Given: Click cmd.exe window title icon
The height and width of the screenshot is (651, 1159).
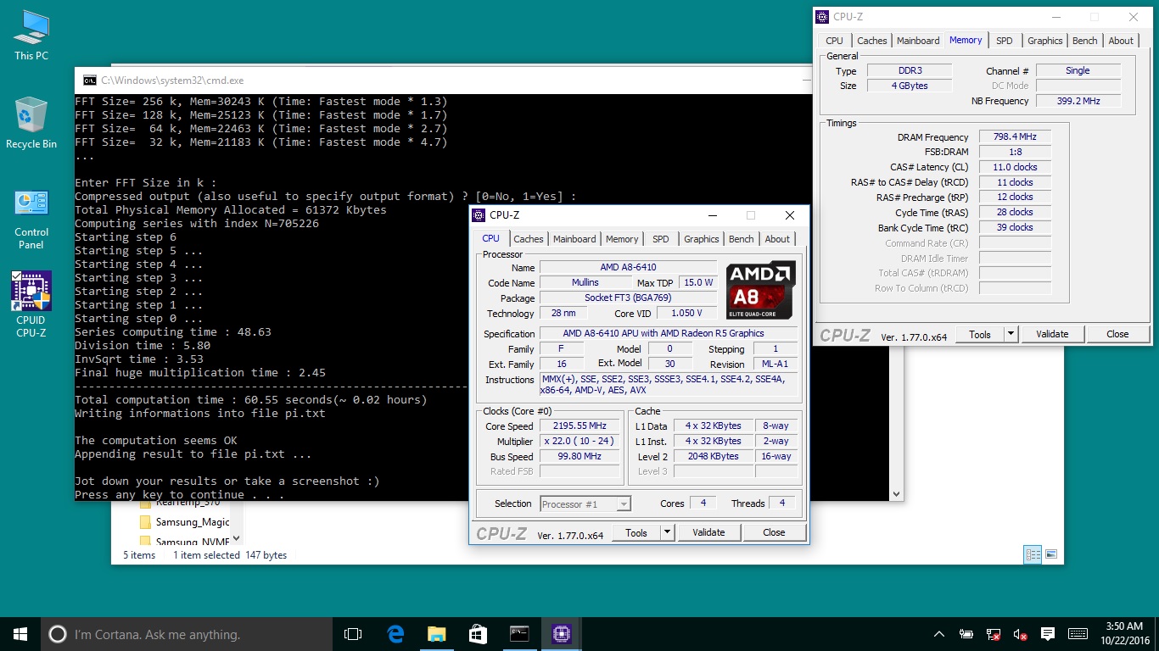Looking at the screenshot, I should point(89,81).
